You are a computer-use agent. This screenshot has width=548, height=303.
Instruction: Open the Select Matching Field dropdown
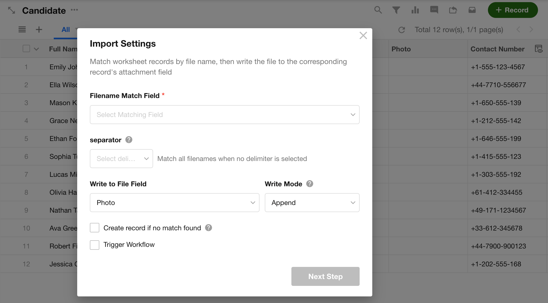[224, 115]
